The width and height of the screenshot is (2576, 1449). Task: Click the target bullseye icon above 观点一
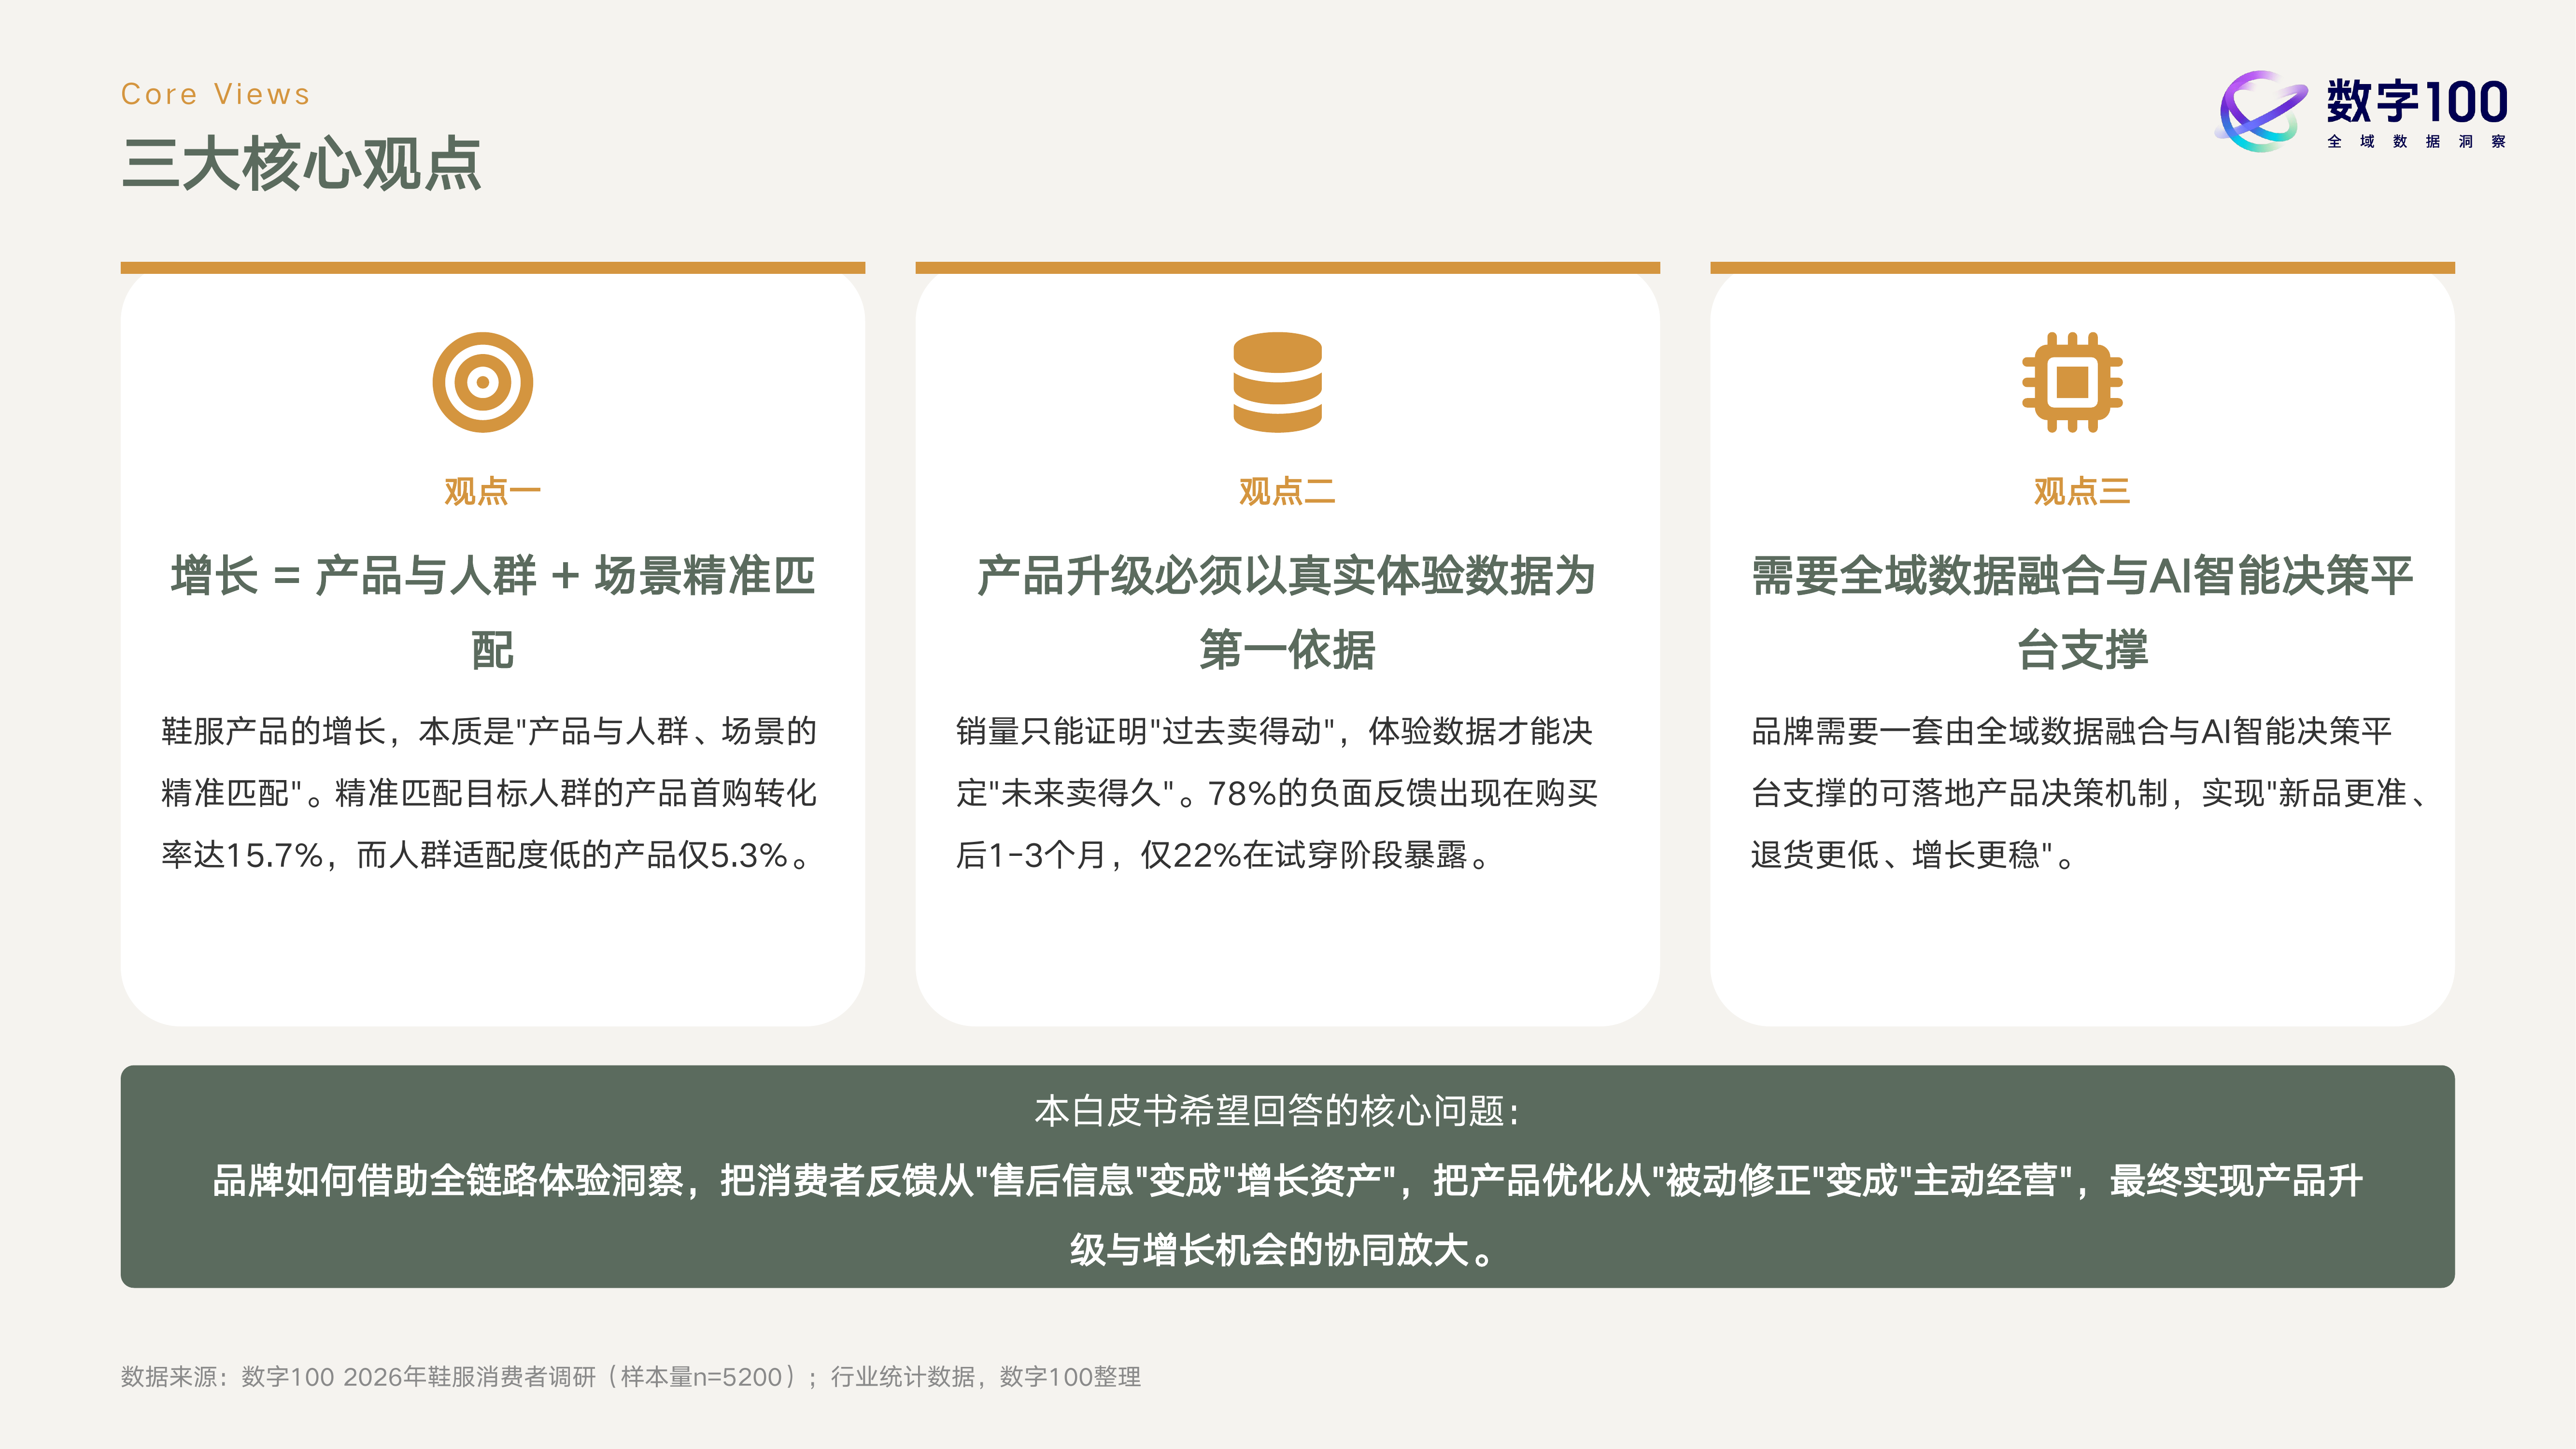pyautogui.click(x=482, y=382)
